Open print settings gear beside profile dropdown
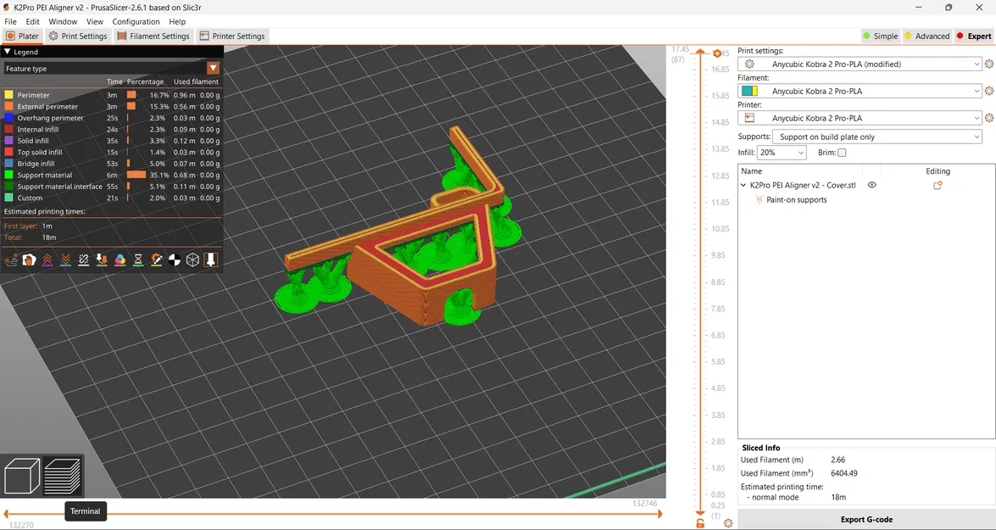The width and height of the screenshot is (996, 530). 988,64
